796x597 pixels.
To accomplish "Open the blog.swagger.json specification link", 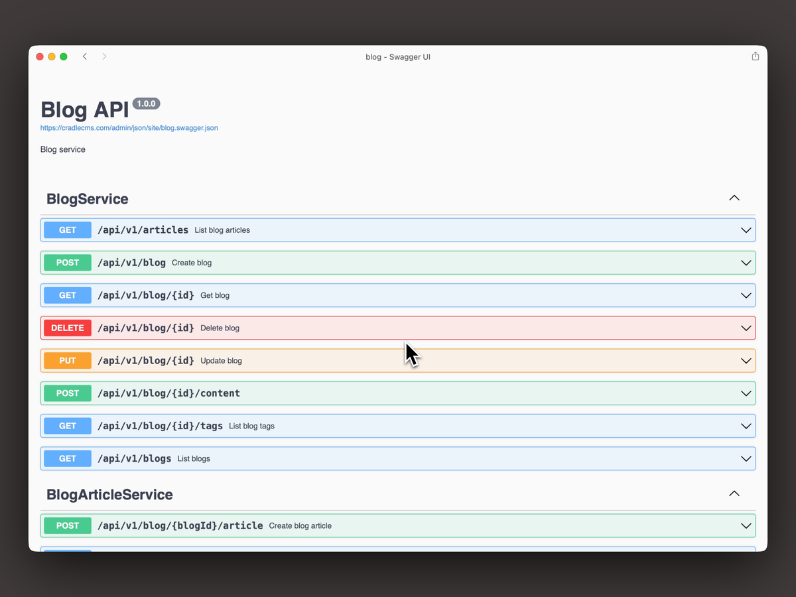I will point(129,127).
